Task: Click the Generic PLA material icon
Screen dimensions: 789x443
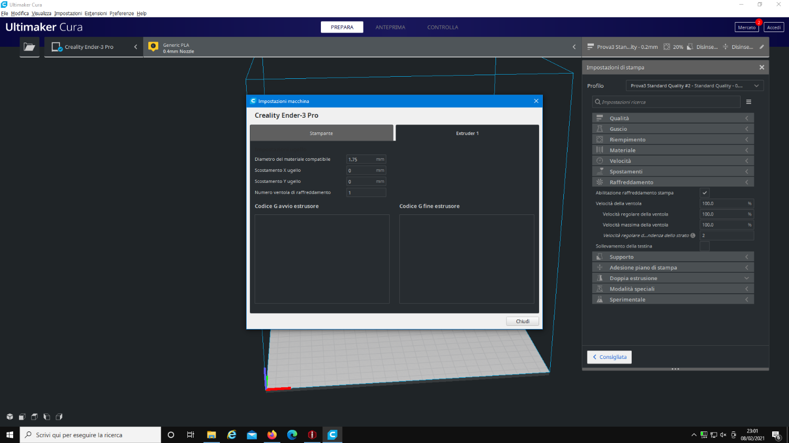Action: (x=153, y=47)
